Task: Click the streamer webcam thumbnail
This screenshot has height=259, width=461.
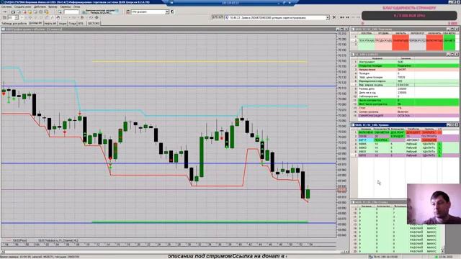Action: coord(434,204)
